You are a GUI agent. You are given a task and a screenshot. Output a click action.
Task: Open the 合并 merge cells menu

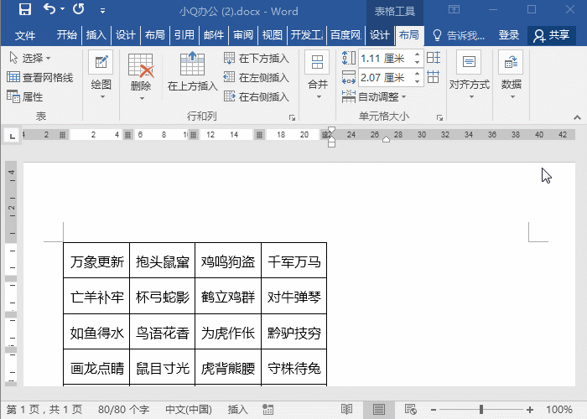(318, 75)
